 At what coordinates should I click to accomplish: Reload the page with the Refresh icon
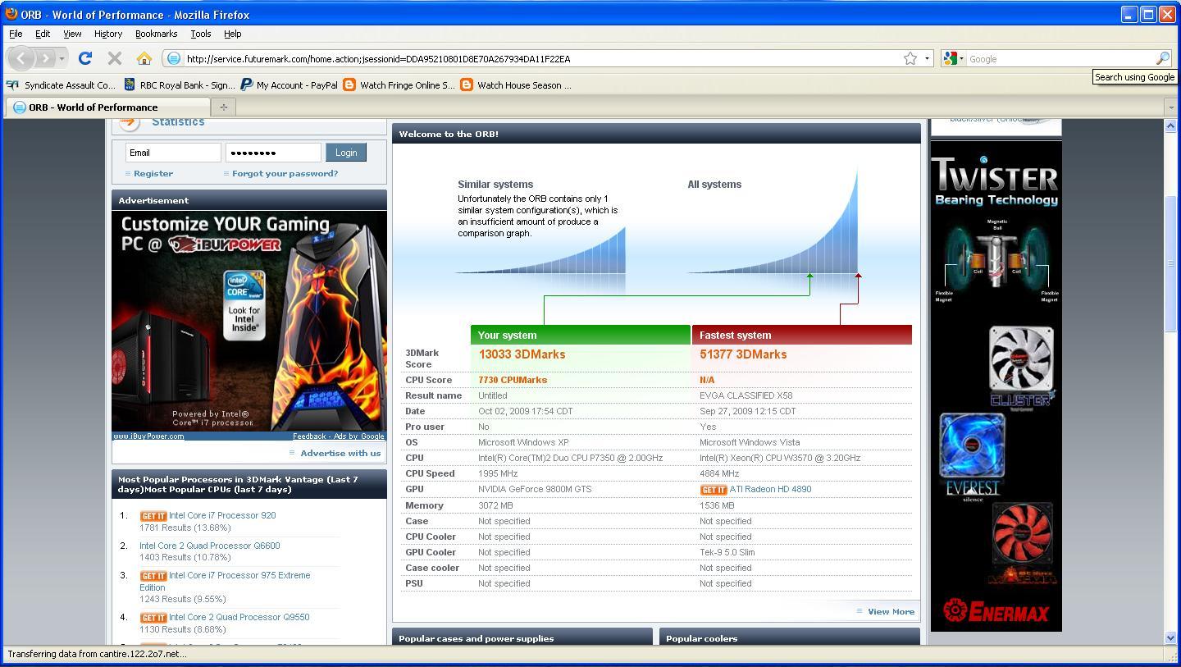84,58
